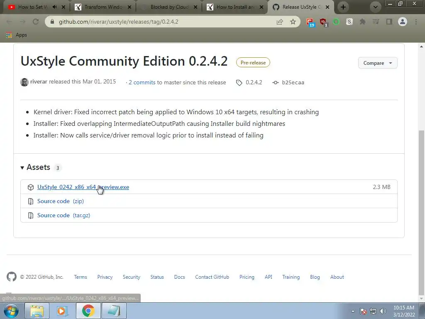Open the Contact GitHub footer link

coord(212,277)
